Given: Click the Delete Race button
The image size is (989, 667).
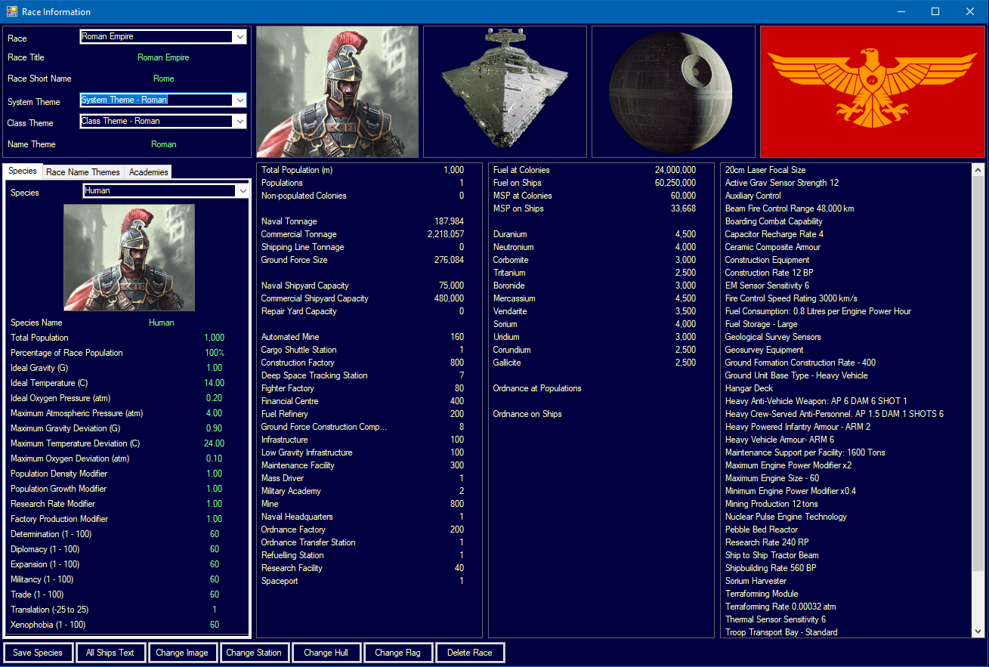Looking at the screenshot, I should (x=470, y=653).
